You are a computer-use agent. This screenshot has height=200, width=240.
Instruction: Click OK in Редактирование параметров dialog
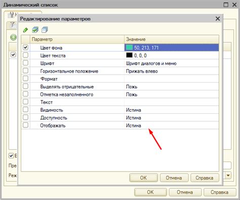pos(143,178)
